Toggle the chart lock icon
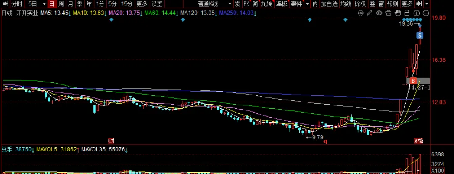The width and height of the screenshot is (454, 174). [x=407, y=13]
